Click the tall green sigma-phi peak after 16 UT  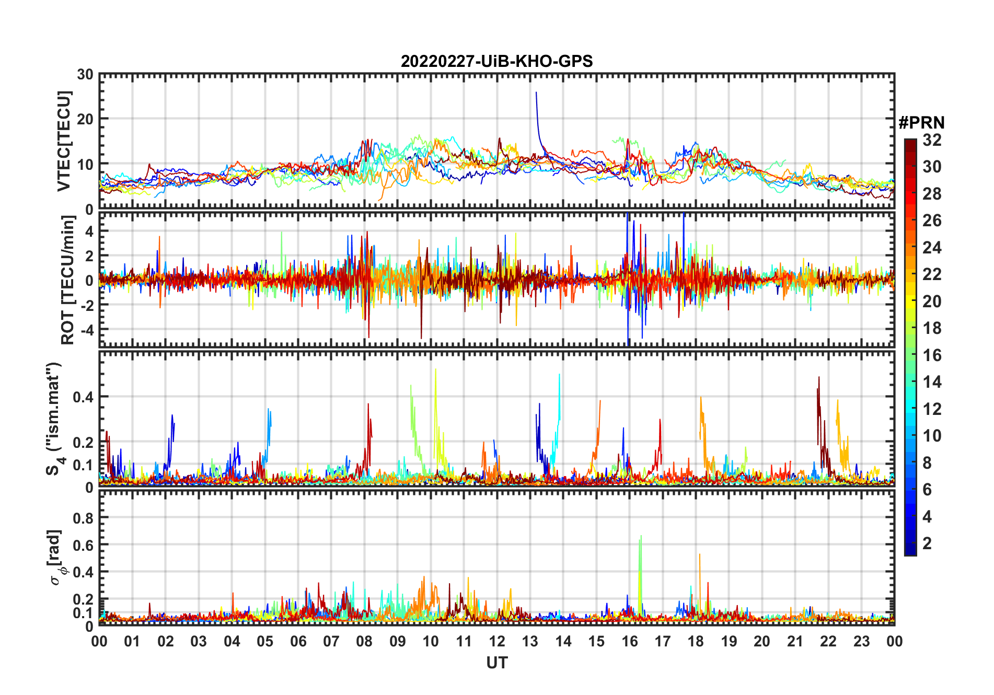[641, 537]
